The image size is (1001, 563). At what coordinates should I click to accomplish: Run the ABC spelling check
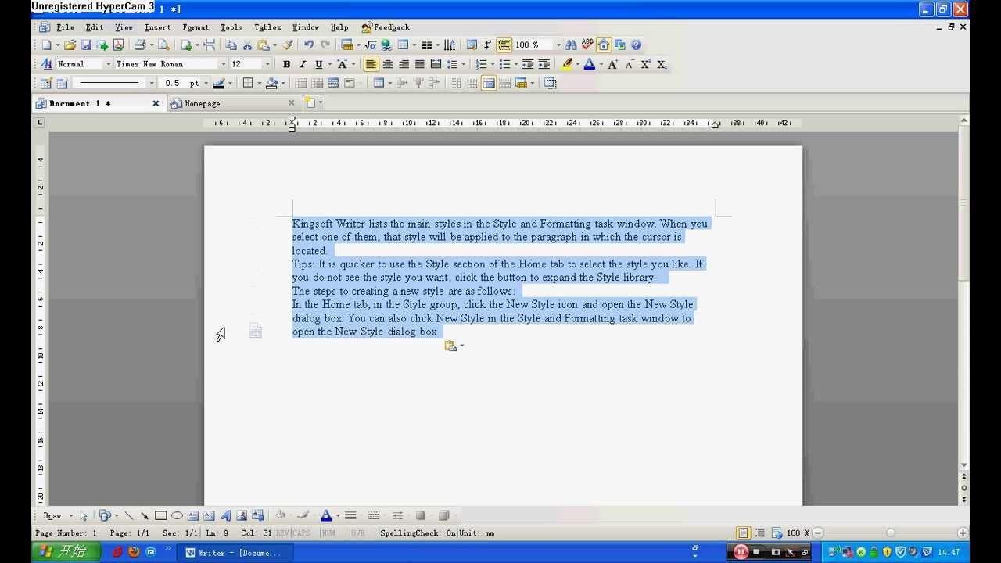tap(587, 45)
